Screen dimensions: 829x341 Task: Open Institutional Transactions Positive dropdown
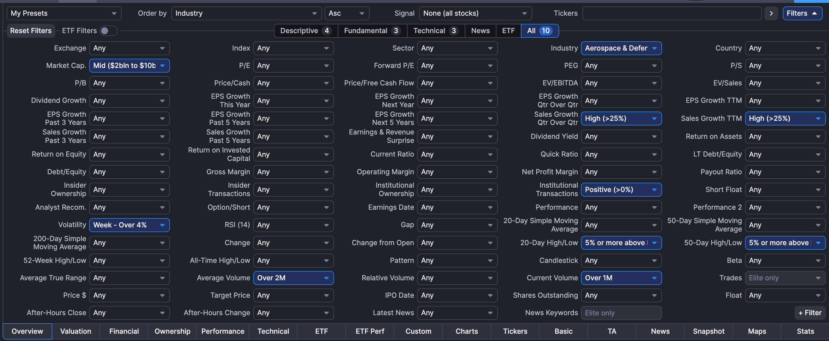(x=621, y=189)
